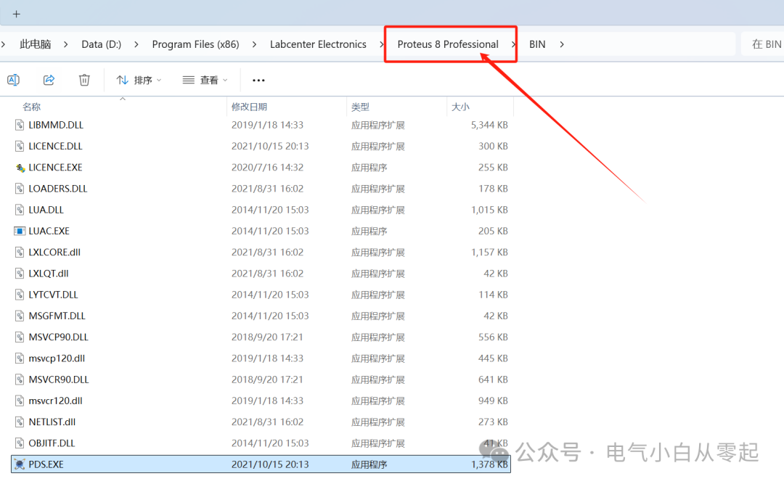This screenshot has width=784, height=484.
Task: Click the LICENCE.EXE file icon
Action: (x=20, y=168)
